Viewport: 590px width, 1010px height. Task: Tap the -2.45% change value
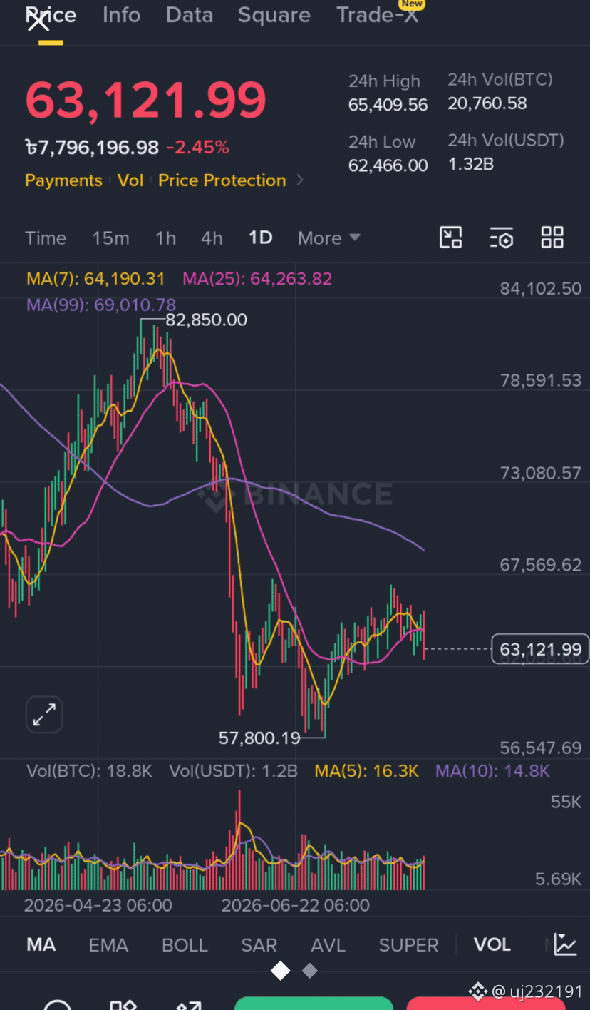[x=197, y=148]
